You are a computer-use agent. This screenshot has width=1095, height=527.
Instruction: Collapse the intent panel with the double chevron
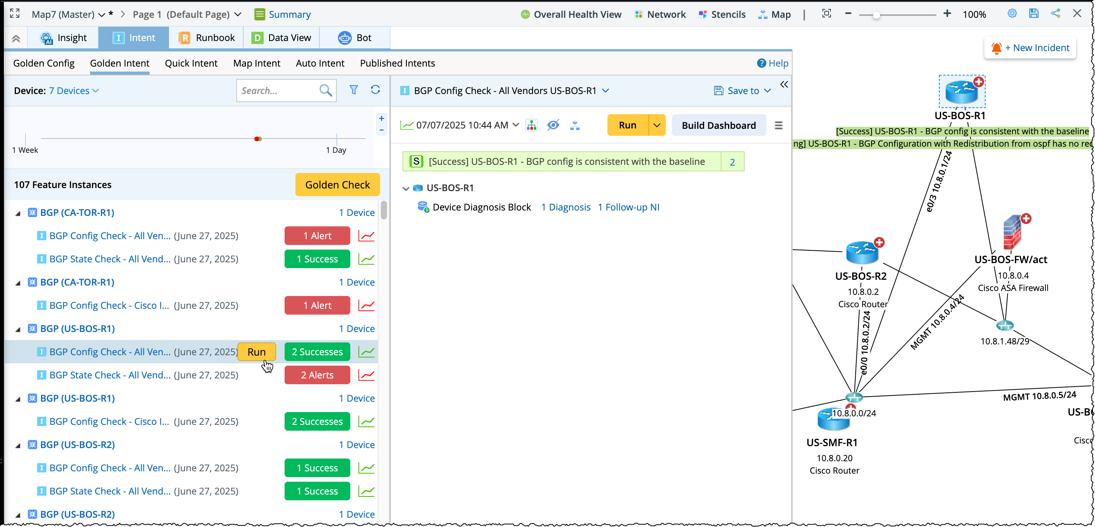point(784,84)
